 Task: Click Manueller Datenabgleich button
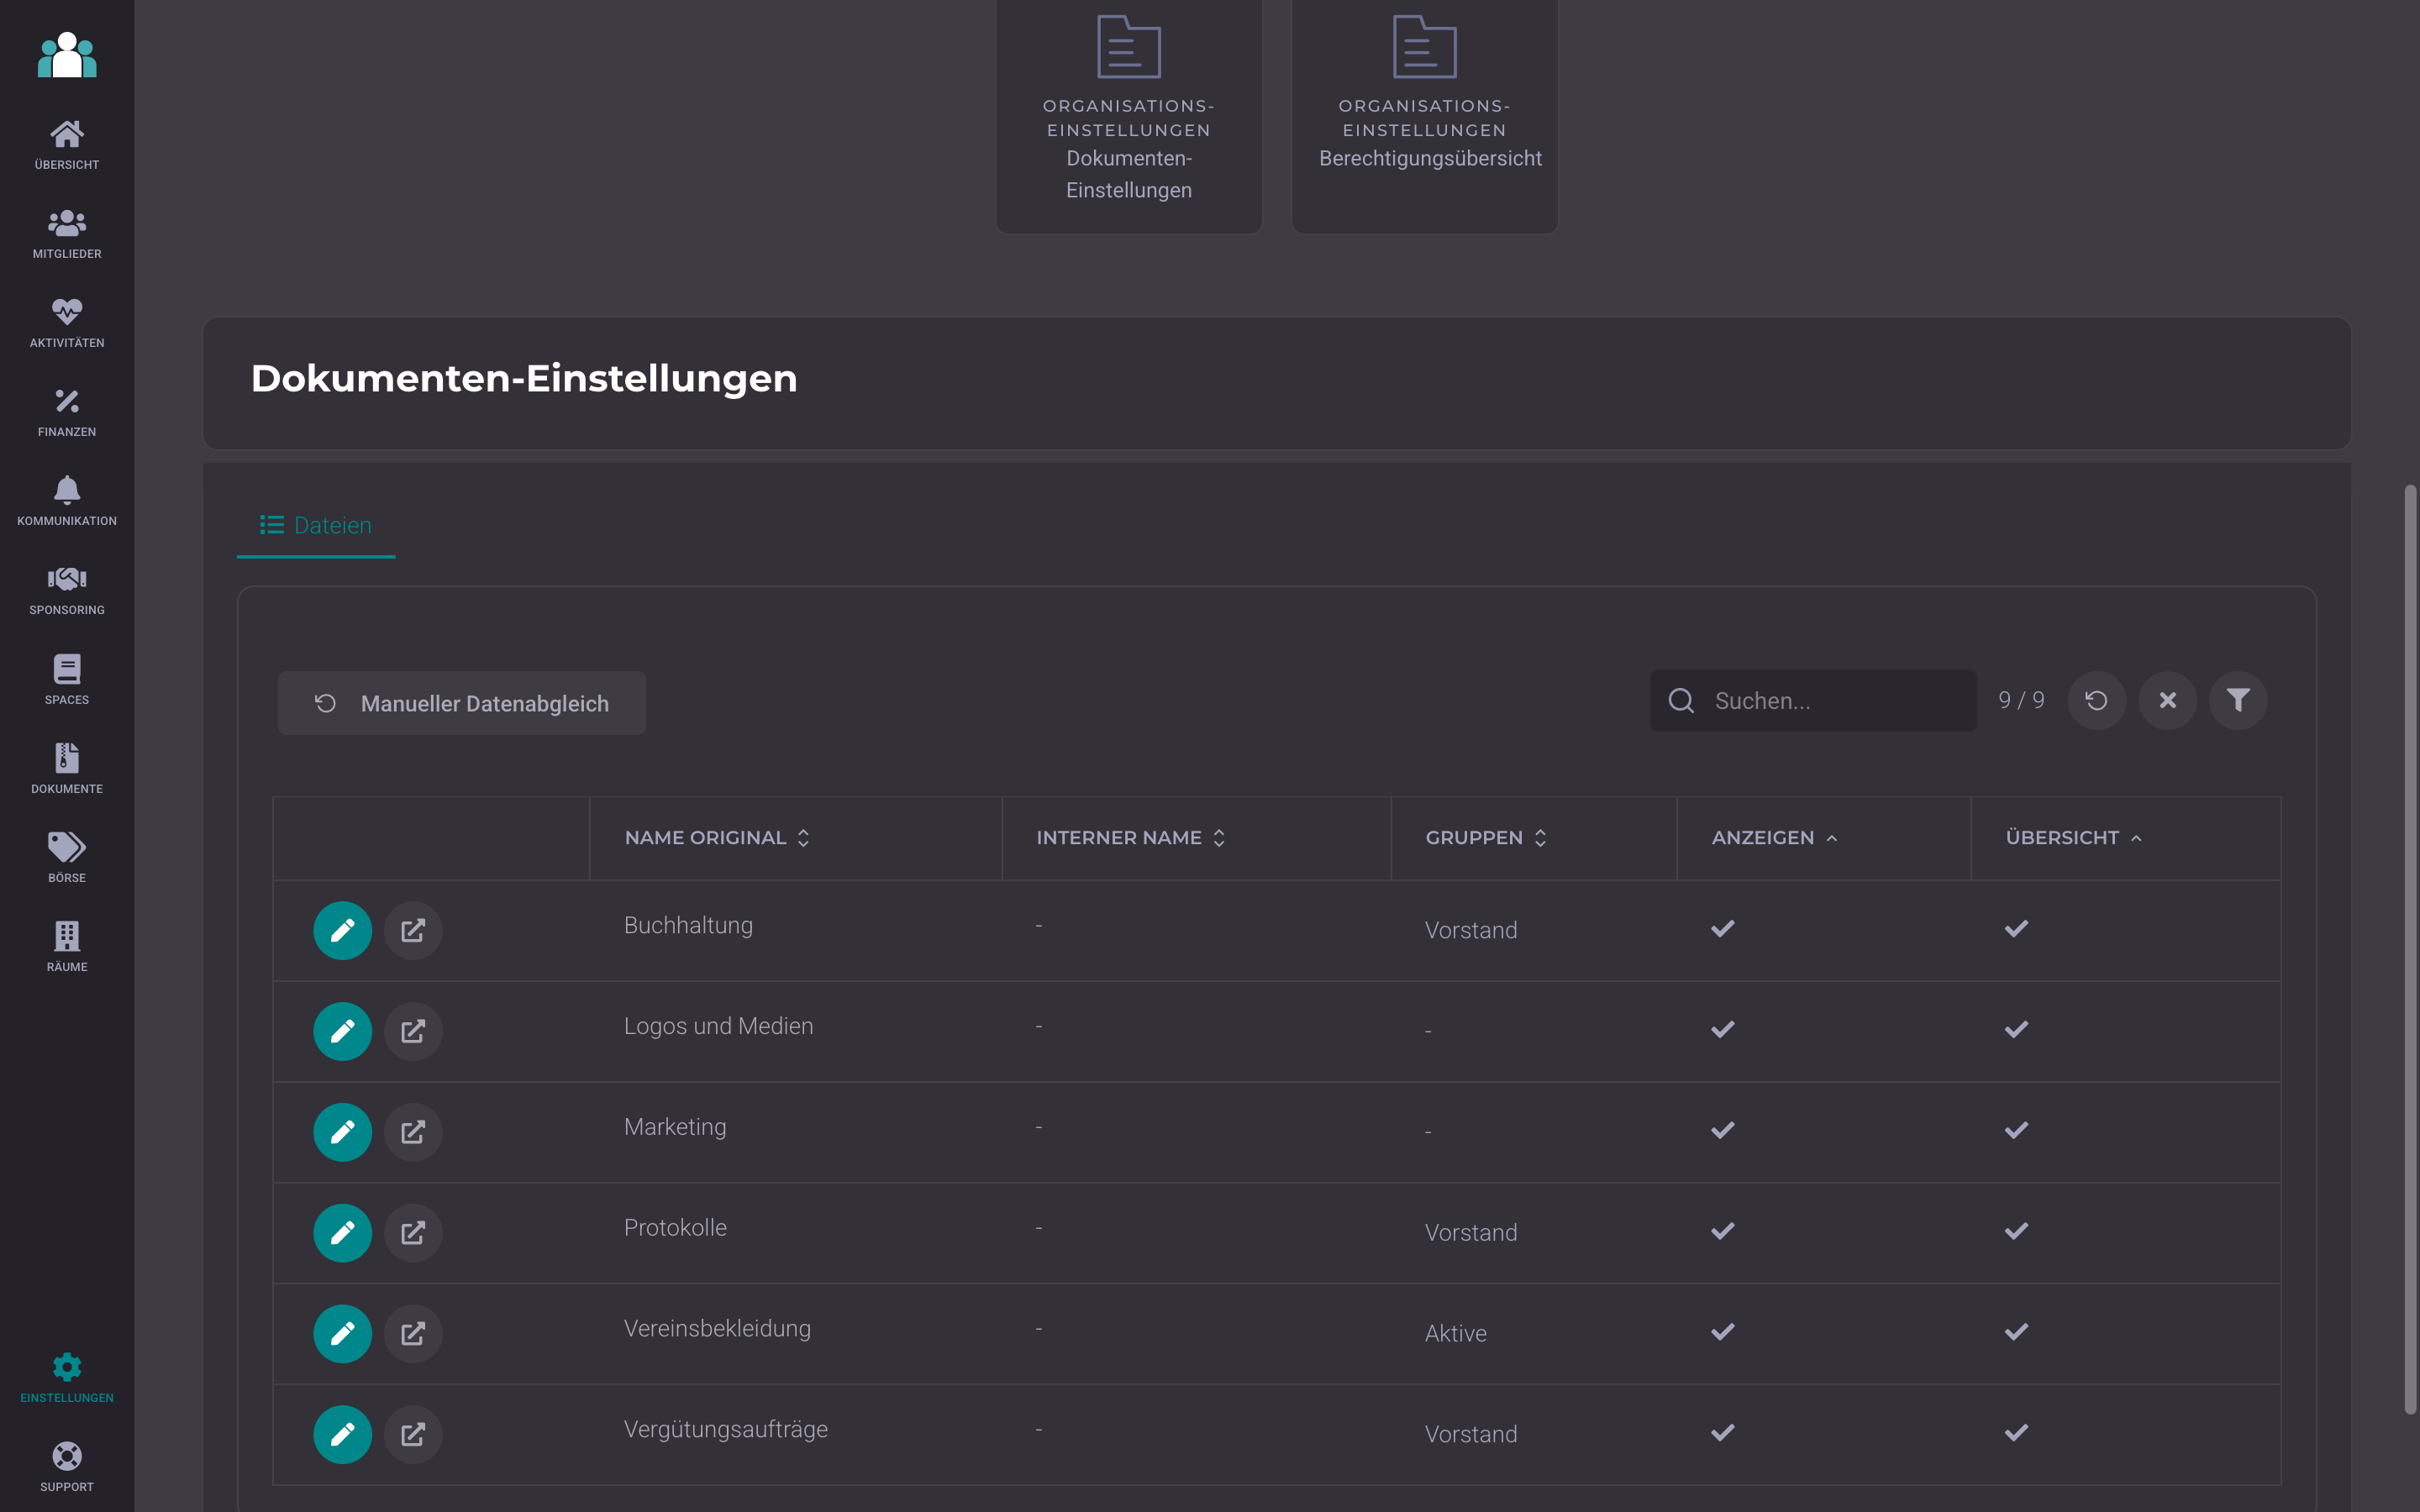tap(462, 703)
